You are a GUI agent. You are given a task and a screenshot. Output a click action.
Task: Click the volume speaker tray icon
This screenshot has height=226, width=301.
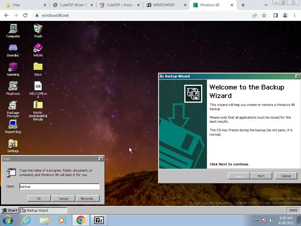pyautogui.click(x=271, y=220)
